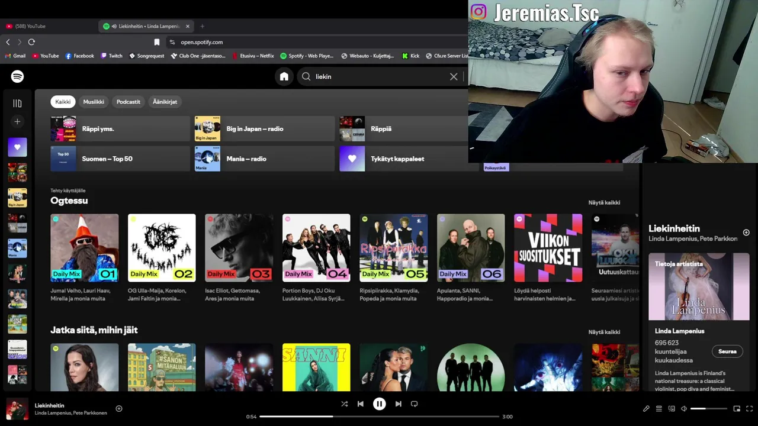
Task: Open the '#Sanon mitä haluun' cover
Action: 162,367
